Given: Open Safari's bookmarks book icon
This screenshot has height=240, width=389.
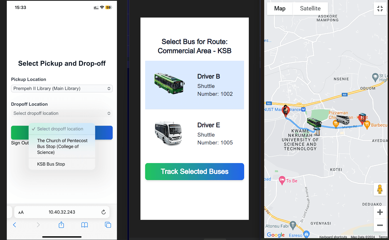Looking at the screenshot, I should [85, 225].
